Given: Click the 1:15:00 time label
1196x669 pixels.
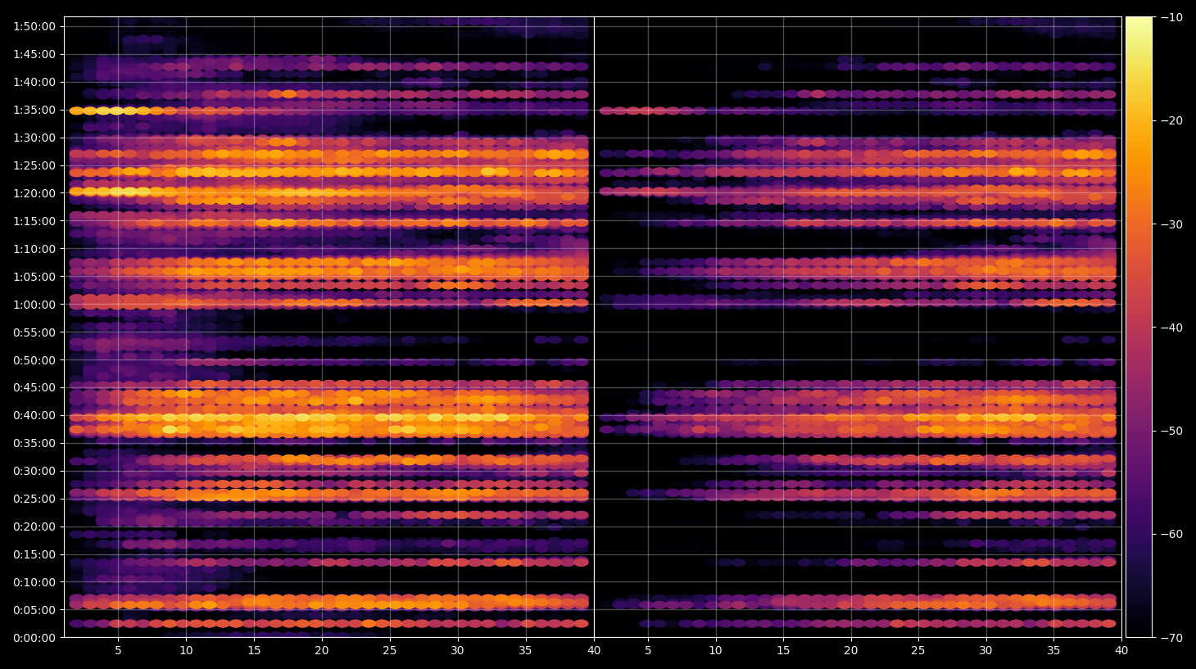Looking at the screenshot, I should click(x=34, y=221).
